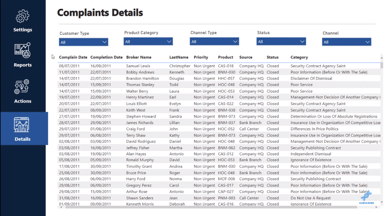Go to Reports page label
The height and width of the screenshot is (216, 385).
pos(23,65)
